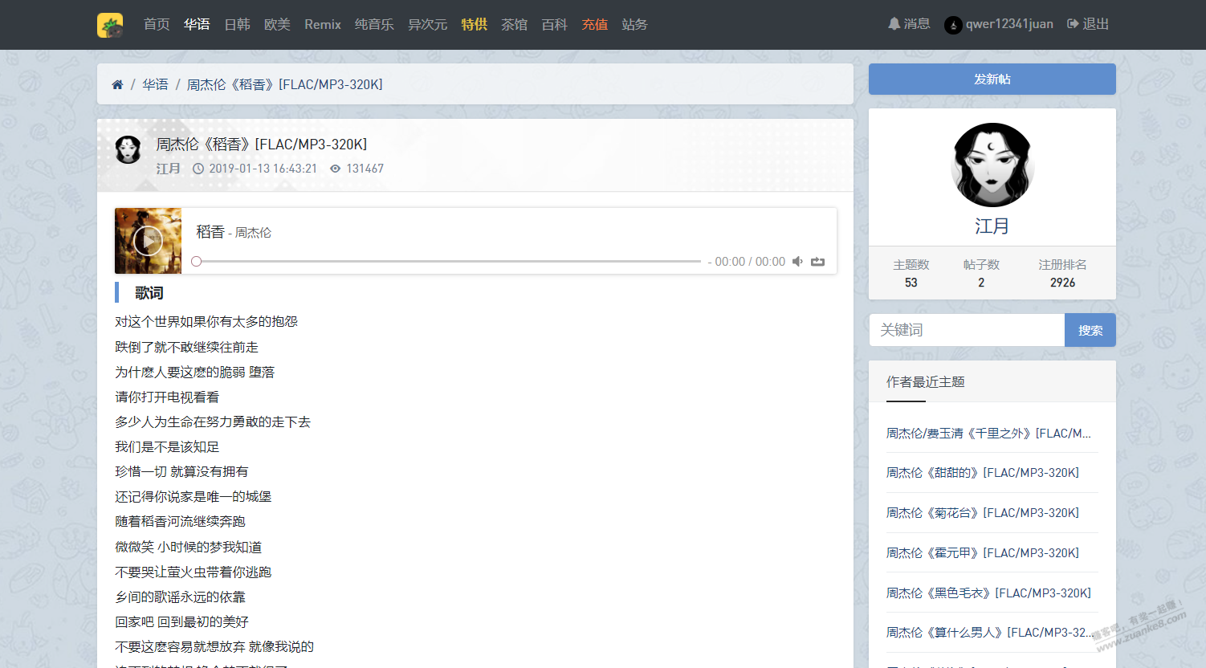
Task: Click the site logo icon
Action: tap(110, 25)
